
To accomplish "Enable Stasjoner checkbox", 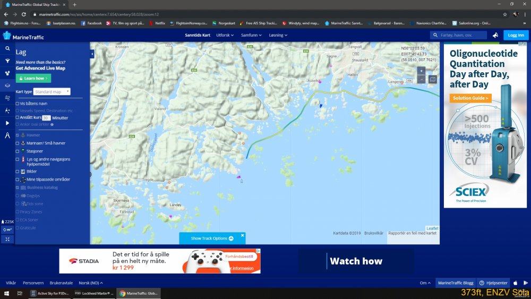I will click(18, 151).
